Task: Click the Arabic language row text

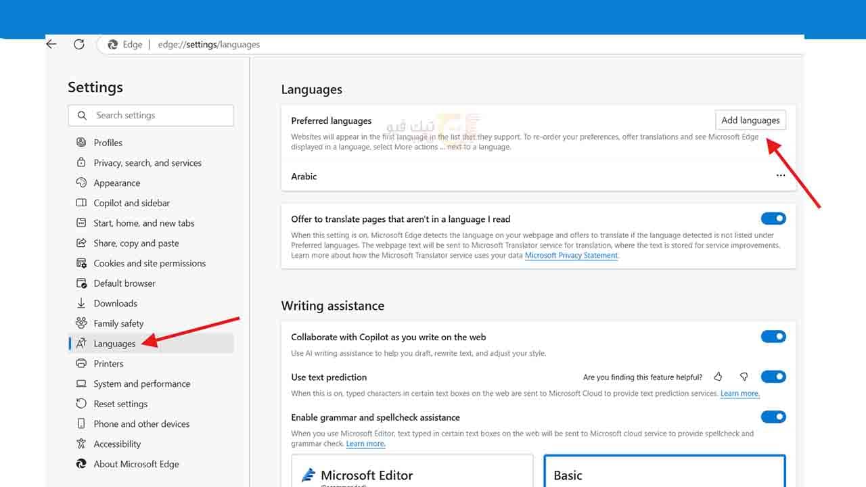Action: tap(304, 177)
